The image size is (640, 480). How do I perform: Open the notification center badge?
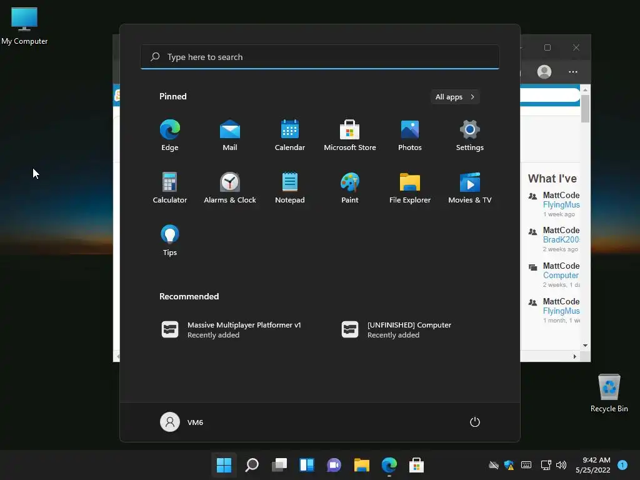tap(622, 464)
